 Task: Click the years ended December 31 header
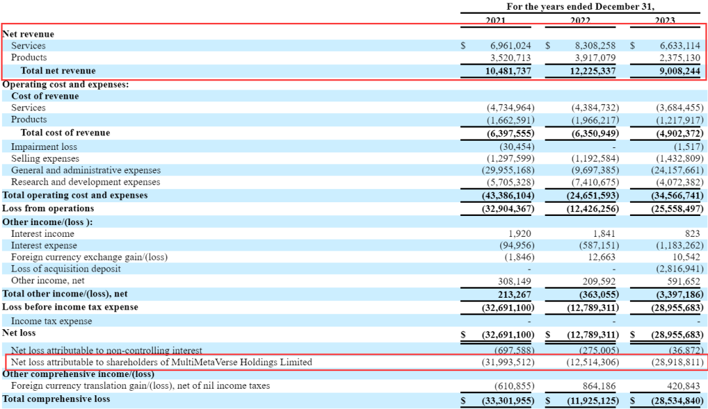coord(580,7)
